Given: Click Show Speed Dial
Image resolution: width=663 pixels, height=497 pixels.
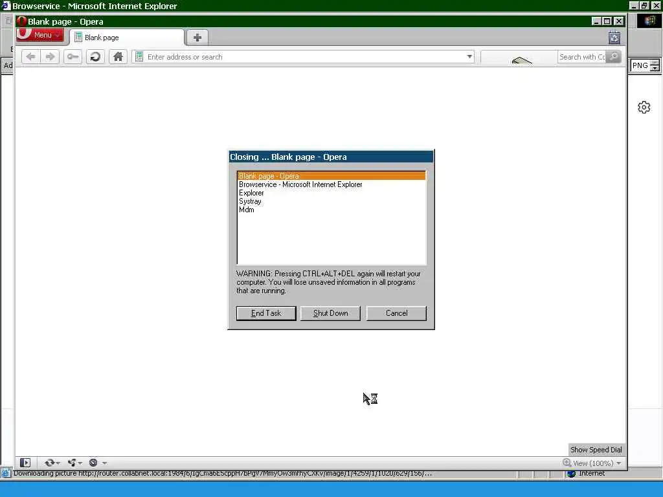Looking at the screenshot, I should pyautogui.click(x=596, y=450).
